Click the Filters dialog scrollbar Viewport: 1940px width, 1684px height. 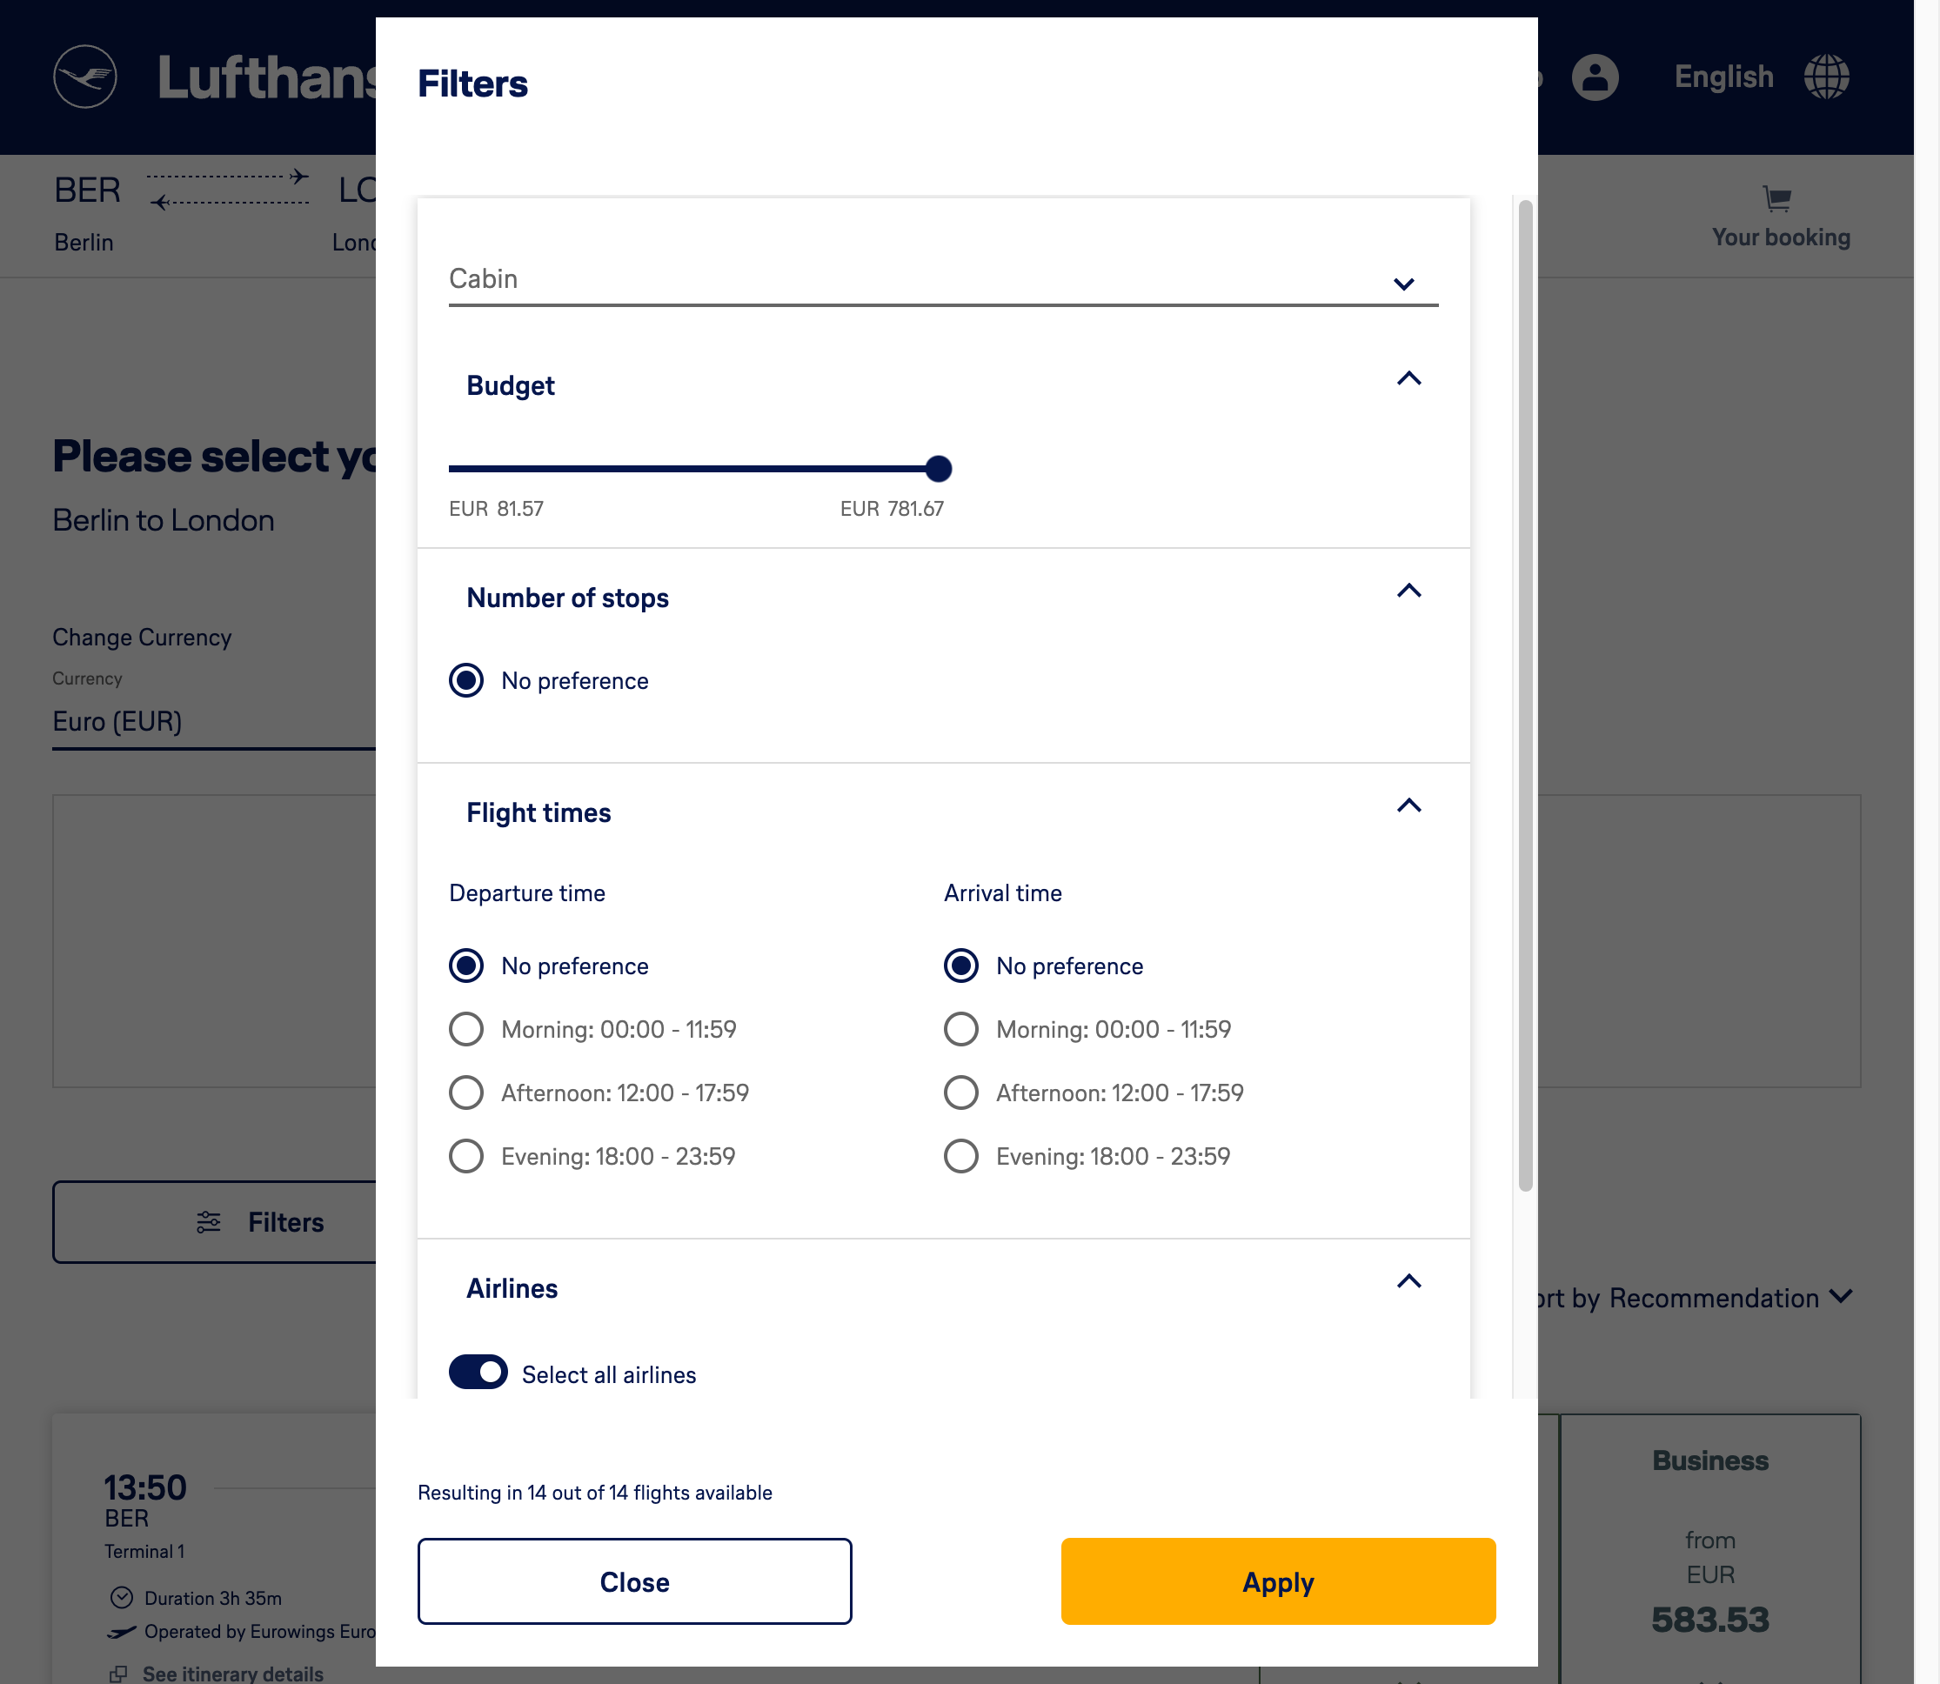[1524, 695]
